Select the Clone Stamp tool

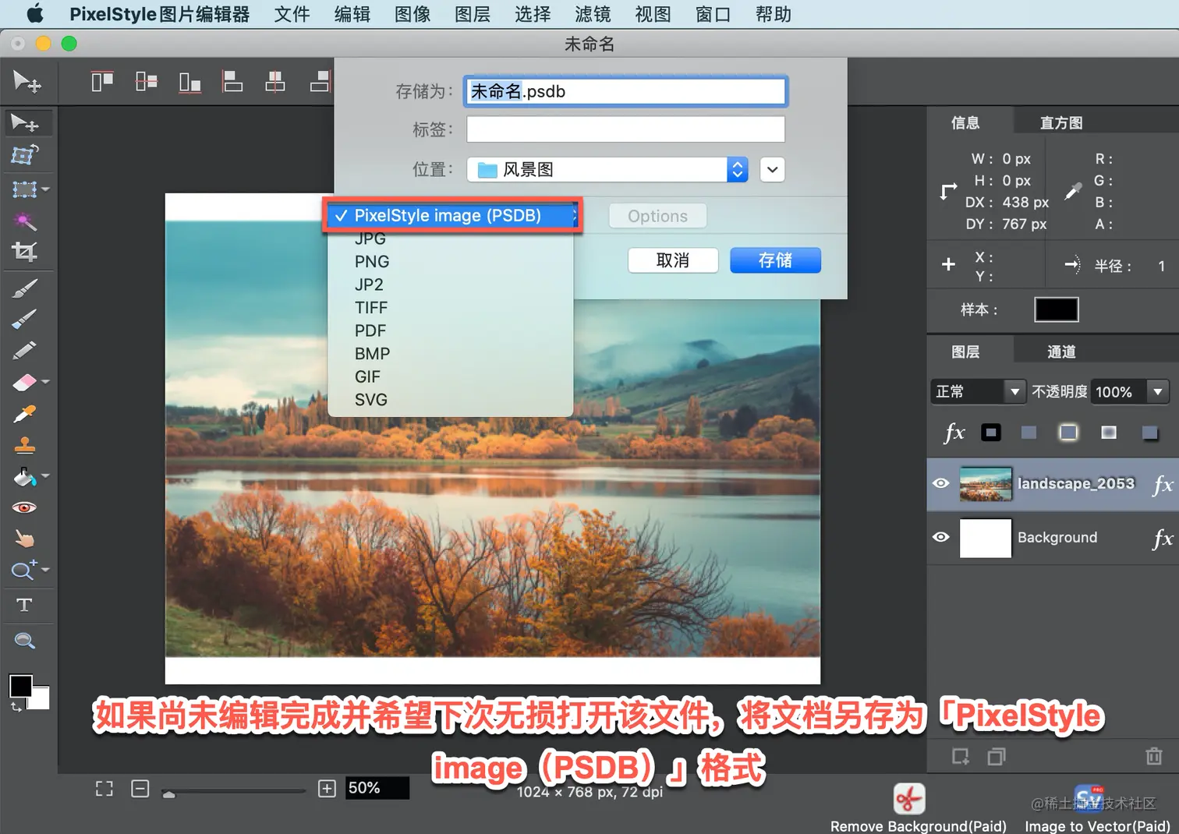pos(25,445)
